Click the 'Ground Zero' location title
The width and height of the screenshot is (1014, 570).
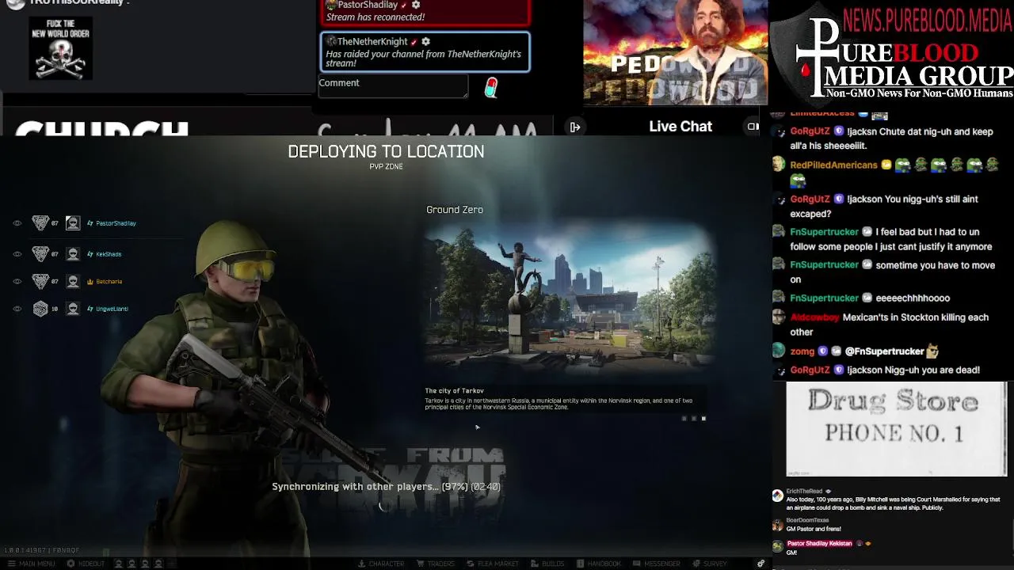pyautogui.click(x=455, y=210)
